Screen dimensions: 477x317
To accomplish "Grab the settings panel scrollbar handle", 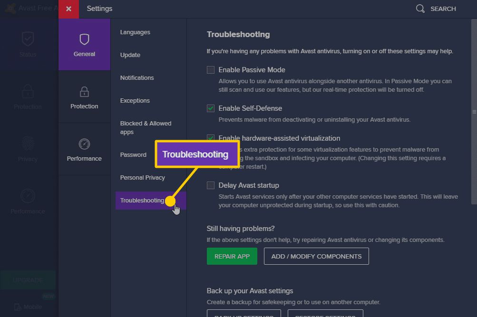I will click(x=474, y=112).
